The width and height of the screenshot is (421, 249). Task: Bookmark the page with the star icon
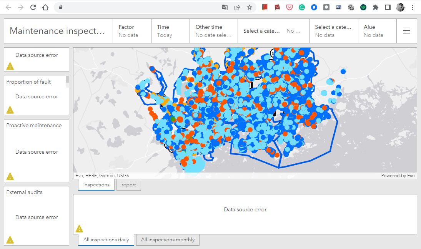250,7
